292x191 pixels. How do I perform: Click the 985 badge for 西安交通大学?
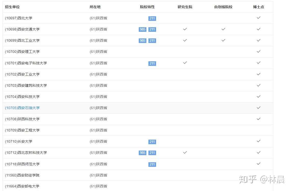pyautogui.click(x=143, y=29)
